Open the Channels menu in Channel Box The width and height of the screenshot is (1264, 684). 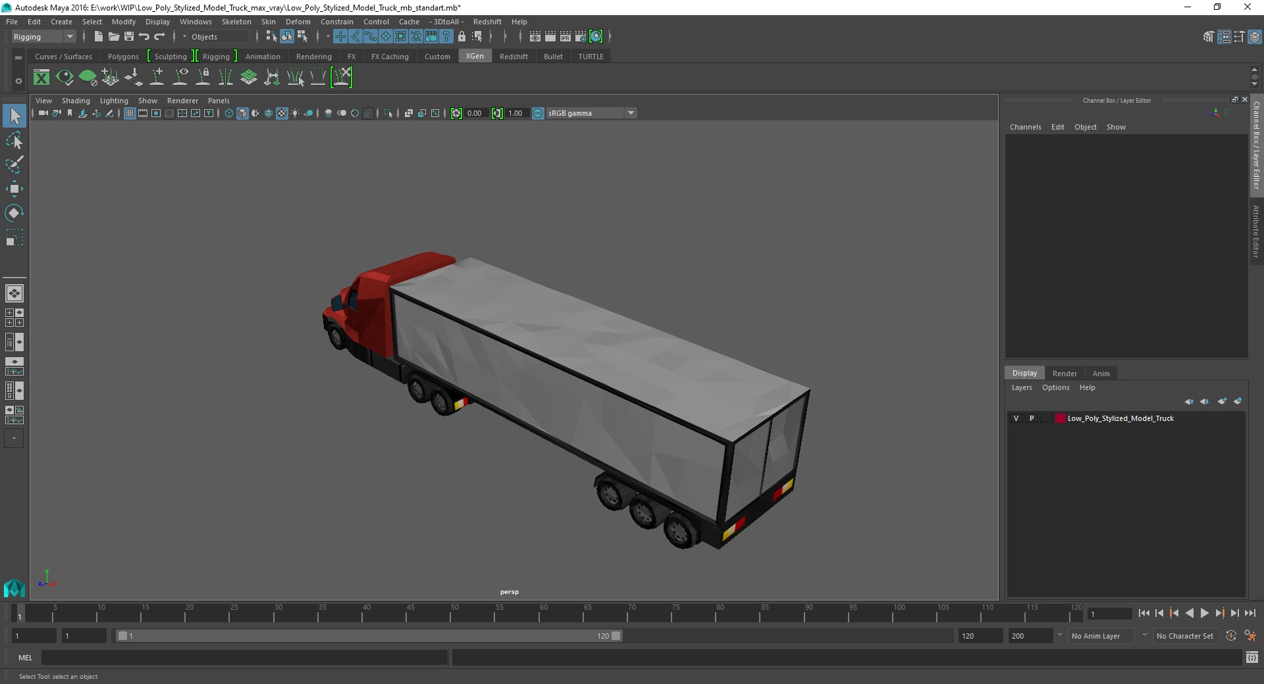(1025, 127)
